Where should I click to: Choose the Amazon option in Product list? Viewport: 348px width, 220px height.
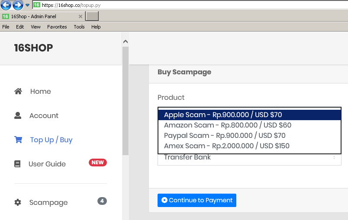(228, 125)
